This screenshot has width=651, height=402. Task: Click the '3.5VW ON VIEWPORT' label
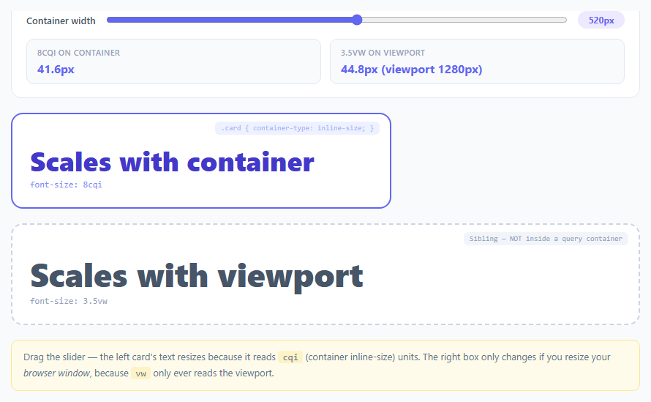point(383,53)
